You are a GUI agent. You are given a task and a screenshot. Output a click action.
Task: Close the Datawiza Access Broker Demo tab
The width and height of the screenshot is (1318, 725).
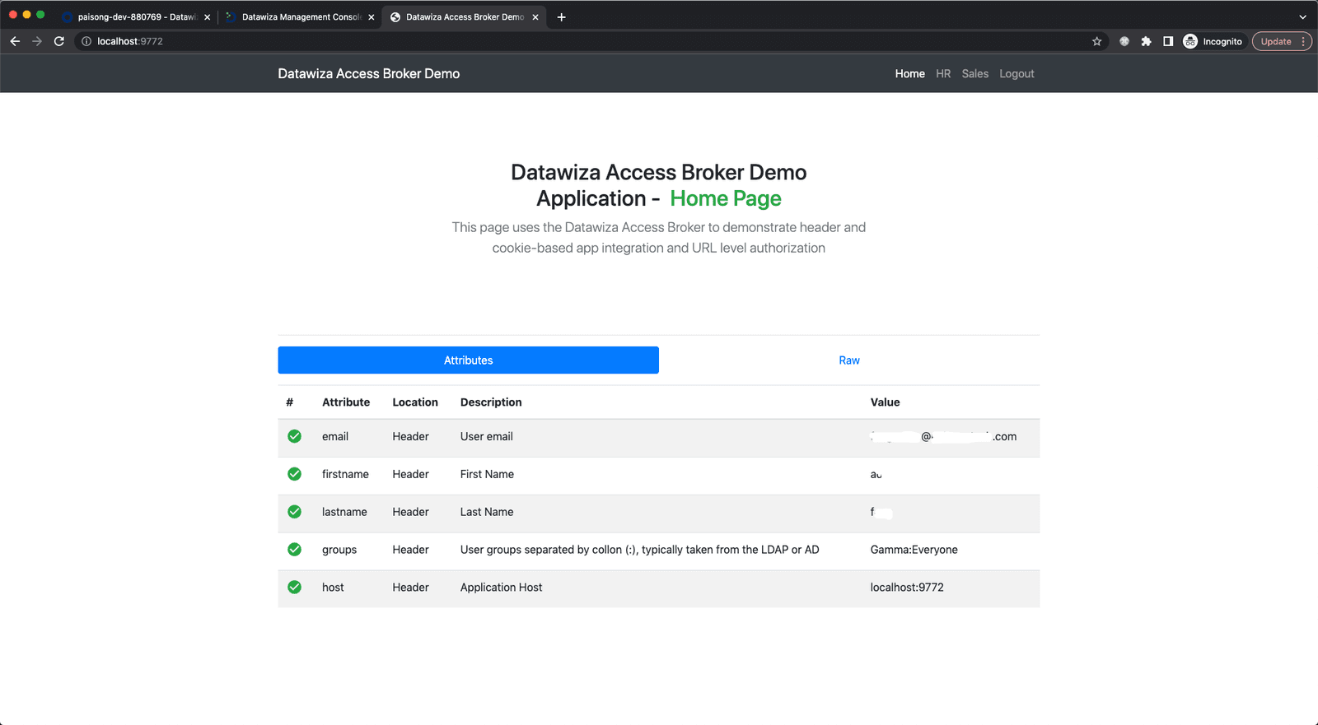click(x=535, y=16)
